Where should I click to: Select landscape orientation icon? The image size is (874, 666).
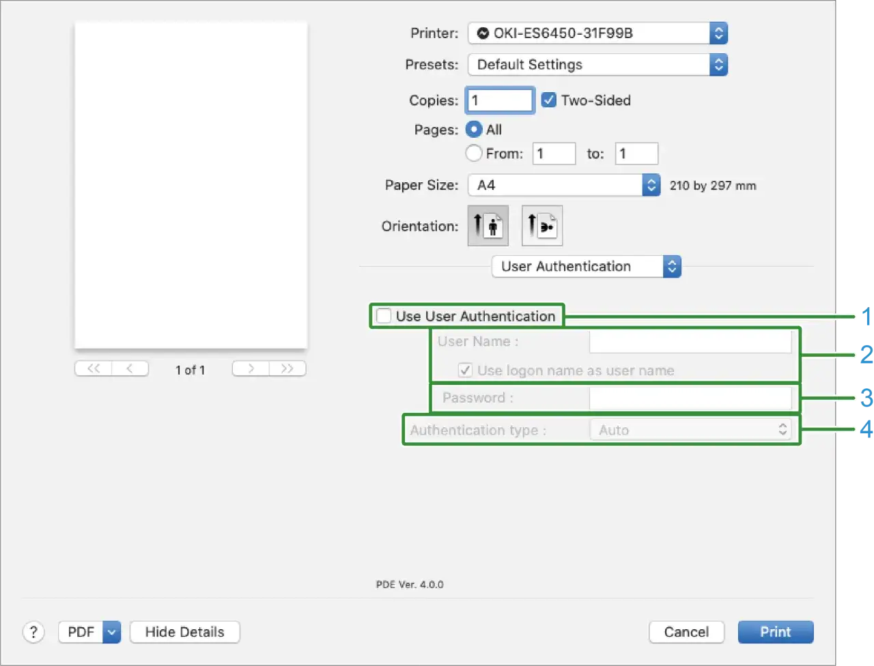point(542,226)
